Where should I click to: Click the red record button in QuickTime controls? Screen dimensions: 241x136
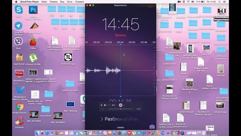tap(120, 105)
